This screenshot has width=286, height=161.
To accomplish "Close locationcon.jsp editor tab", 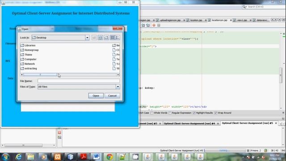I will point(231,20).
